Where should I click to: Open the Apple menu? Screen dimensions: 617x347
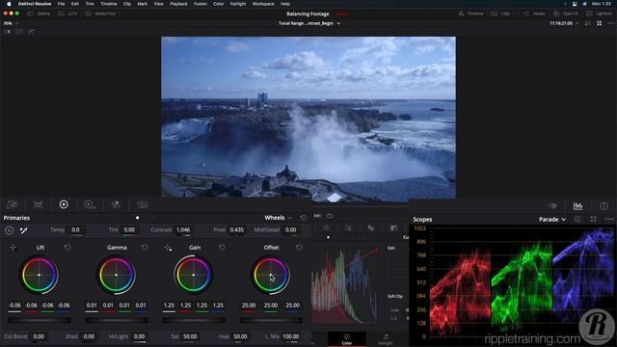[9, 4]
